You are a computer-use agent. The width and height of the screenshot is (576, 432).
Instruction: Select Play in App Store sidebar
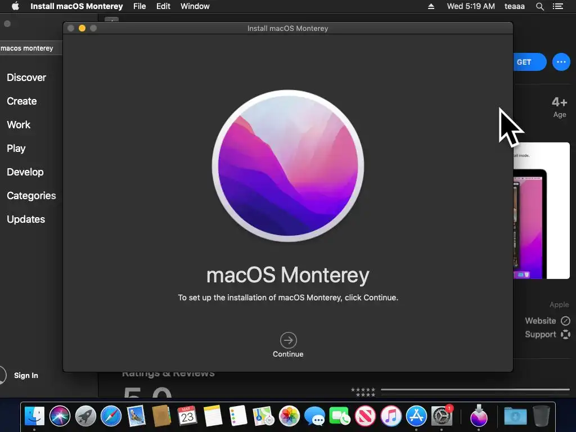pyautogui.click(x=16, y=148)
